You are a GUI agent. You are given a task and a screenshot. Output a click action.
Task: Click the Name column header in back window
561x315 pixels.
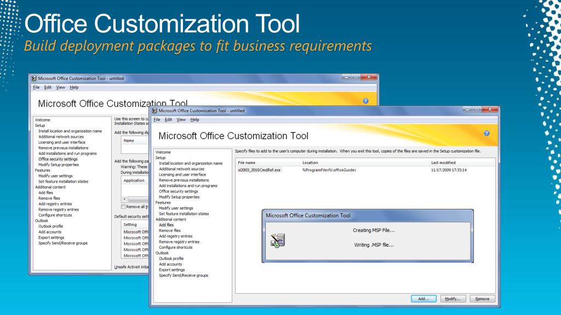coord(129,141)
